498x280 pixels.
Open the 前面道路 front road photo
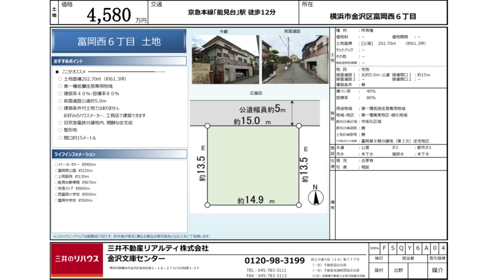click(x=295, y=59)
